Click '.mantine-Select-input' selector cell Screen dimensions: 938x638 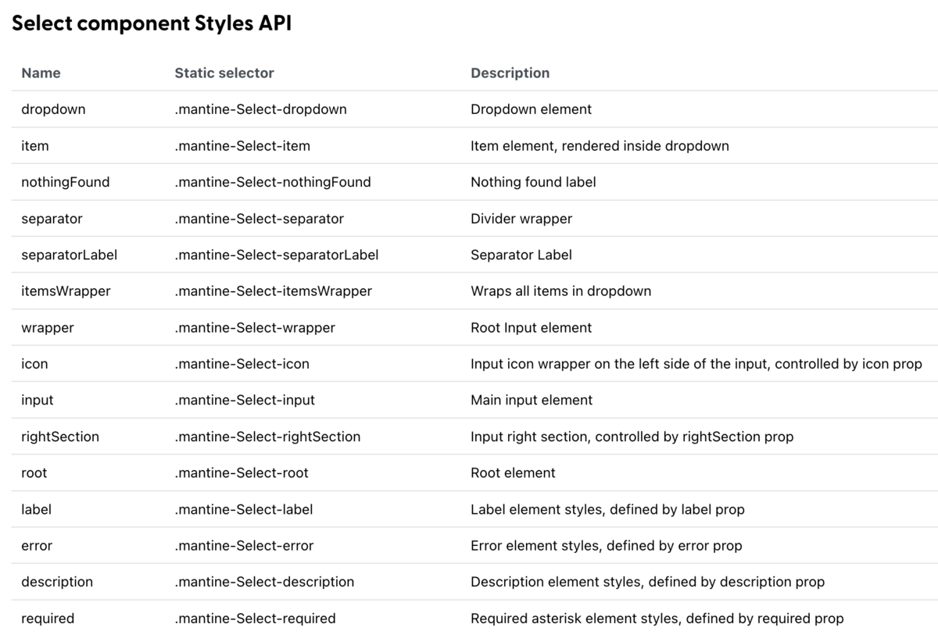[x=245, y=401]
